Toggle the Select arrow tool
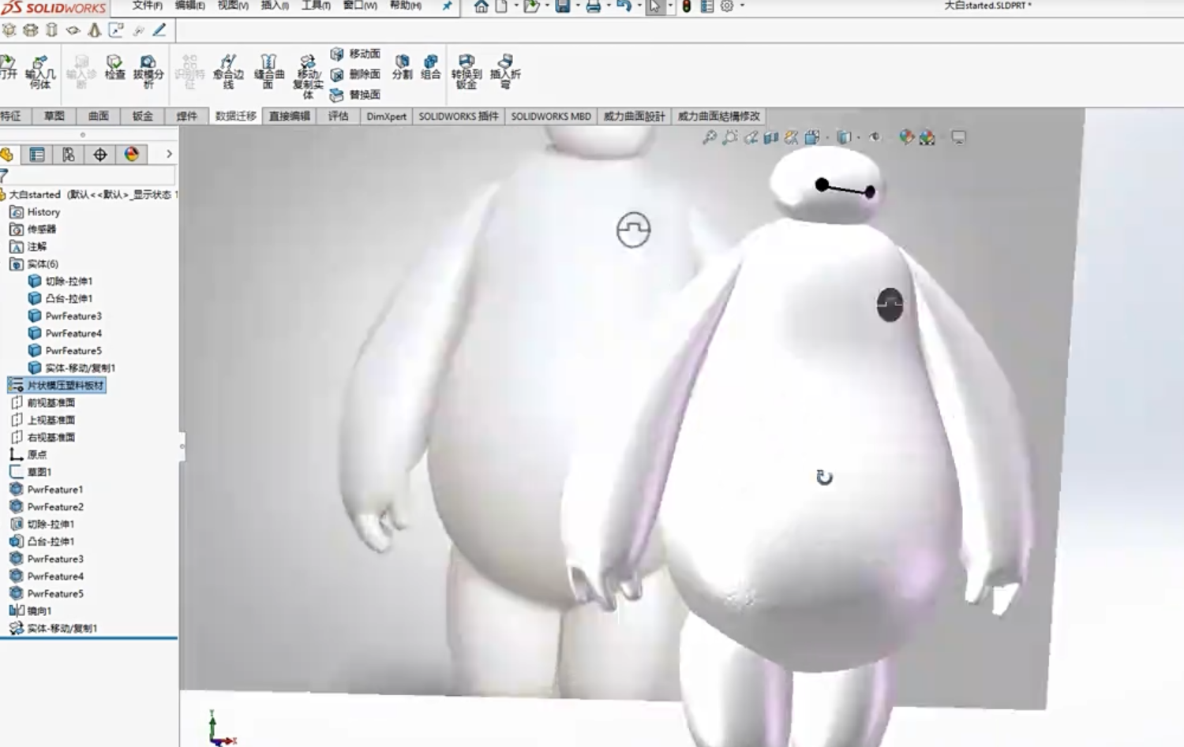1184x747 pixels. coord(654,6)
